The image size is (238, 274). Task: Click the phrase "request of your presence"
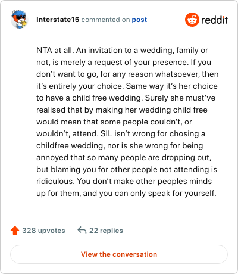pos(140,63)
